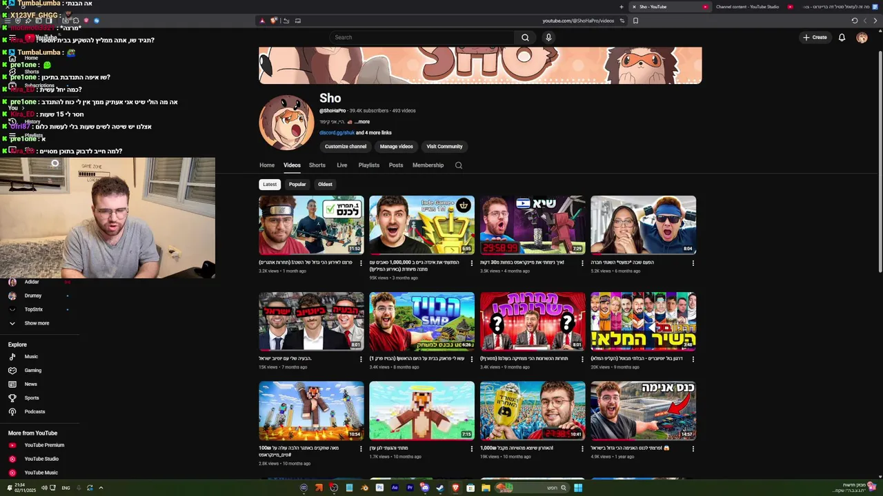Screen dimensions: 883x496
Task: Open Steam from the taskbar
Action: pyautogui.click(x=440, y=488)
